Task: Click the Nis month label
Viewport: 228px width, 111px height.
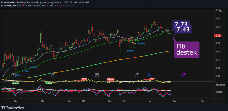Action: (124, 101)
